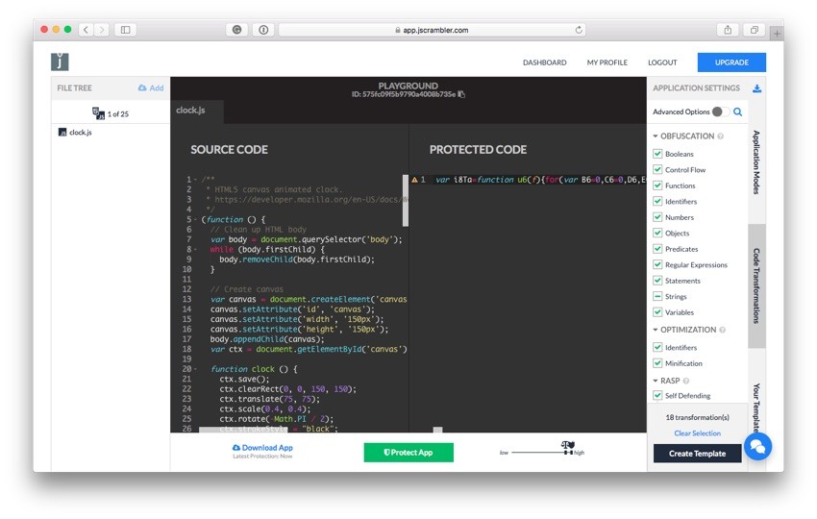Switch to Code Transformations side tab
Image resolution: width=817 pixels, height=519 pixels.
[x=756, y=285]
